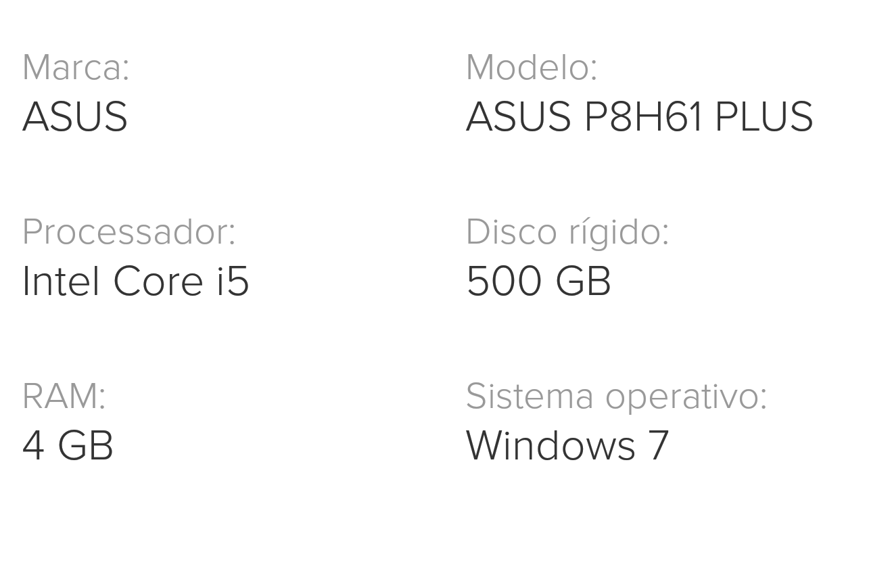Select the ASUS brand value under Marca
Viewport: 890px width, 563px height.
(75, 116)
